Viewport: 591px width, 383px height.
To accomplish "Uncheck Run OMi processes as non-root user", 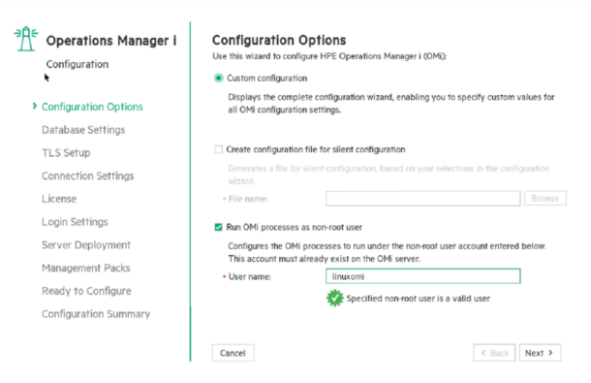I will (218, 227).
